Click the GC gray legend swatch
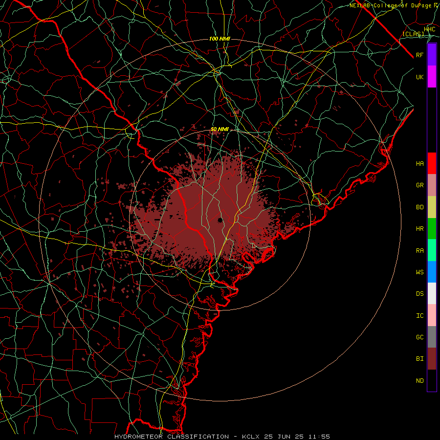This screenshot has height=440, width=440. coord(432,337)
